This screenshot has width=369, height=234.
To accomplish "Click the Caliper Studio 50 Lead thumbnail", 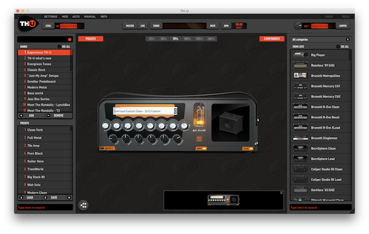I will click(300, 179).
